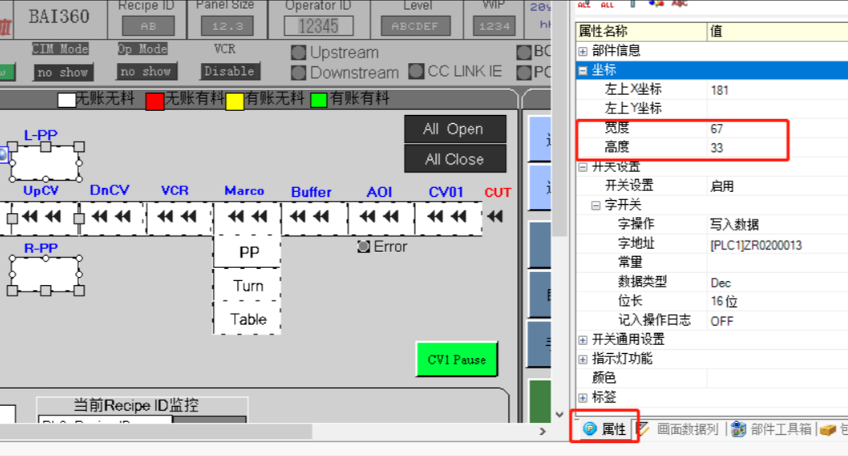Click the 左上X坐标 value 181
The image size is (848, 456).
(x=720, y=91)
